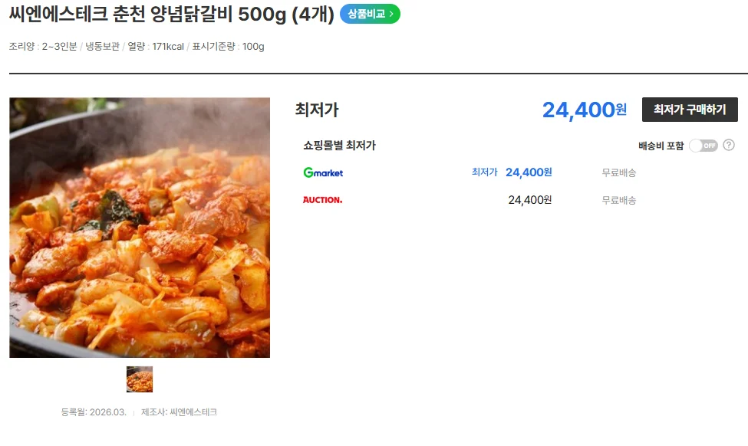Click the 냉동보관 spec attribute

click(x=102, y=47)
